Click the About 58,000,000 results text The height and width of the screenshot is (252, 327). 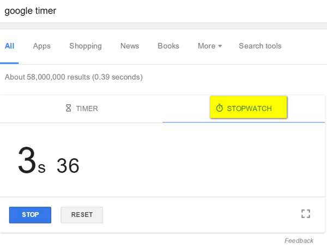click(x=74, y=77)
